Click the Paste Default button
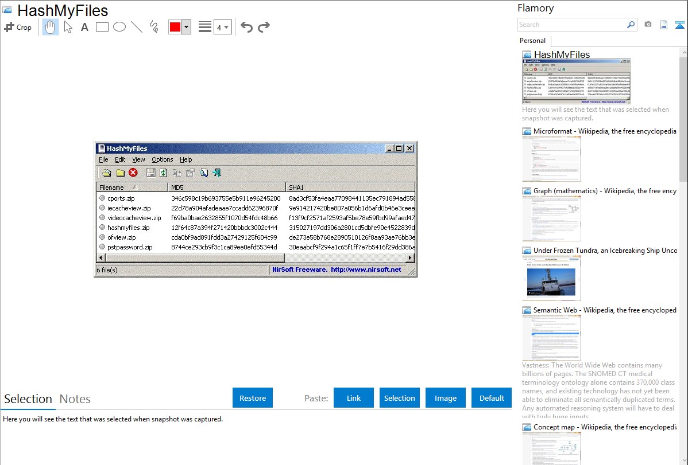This screenshot has height=465, width=688. click(492, 398)
